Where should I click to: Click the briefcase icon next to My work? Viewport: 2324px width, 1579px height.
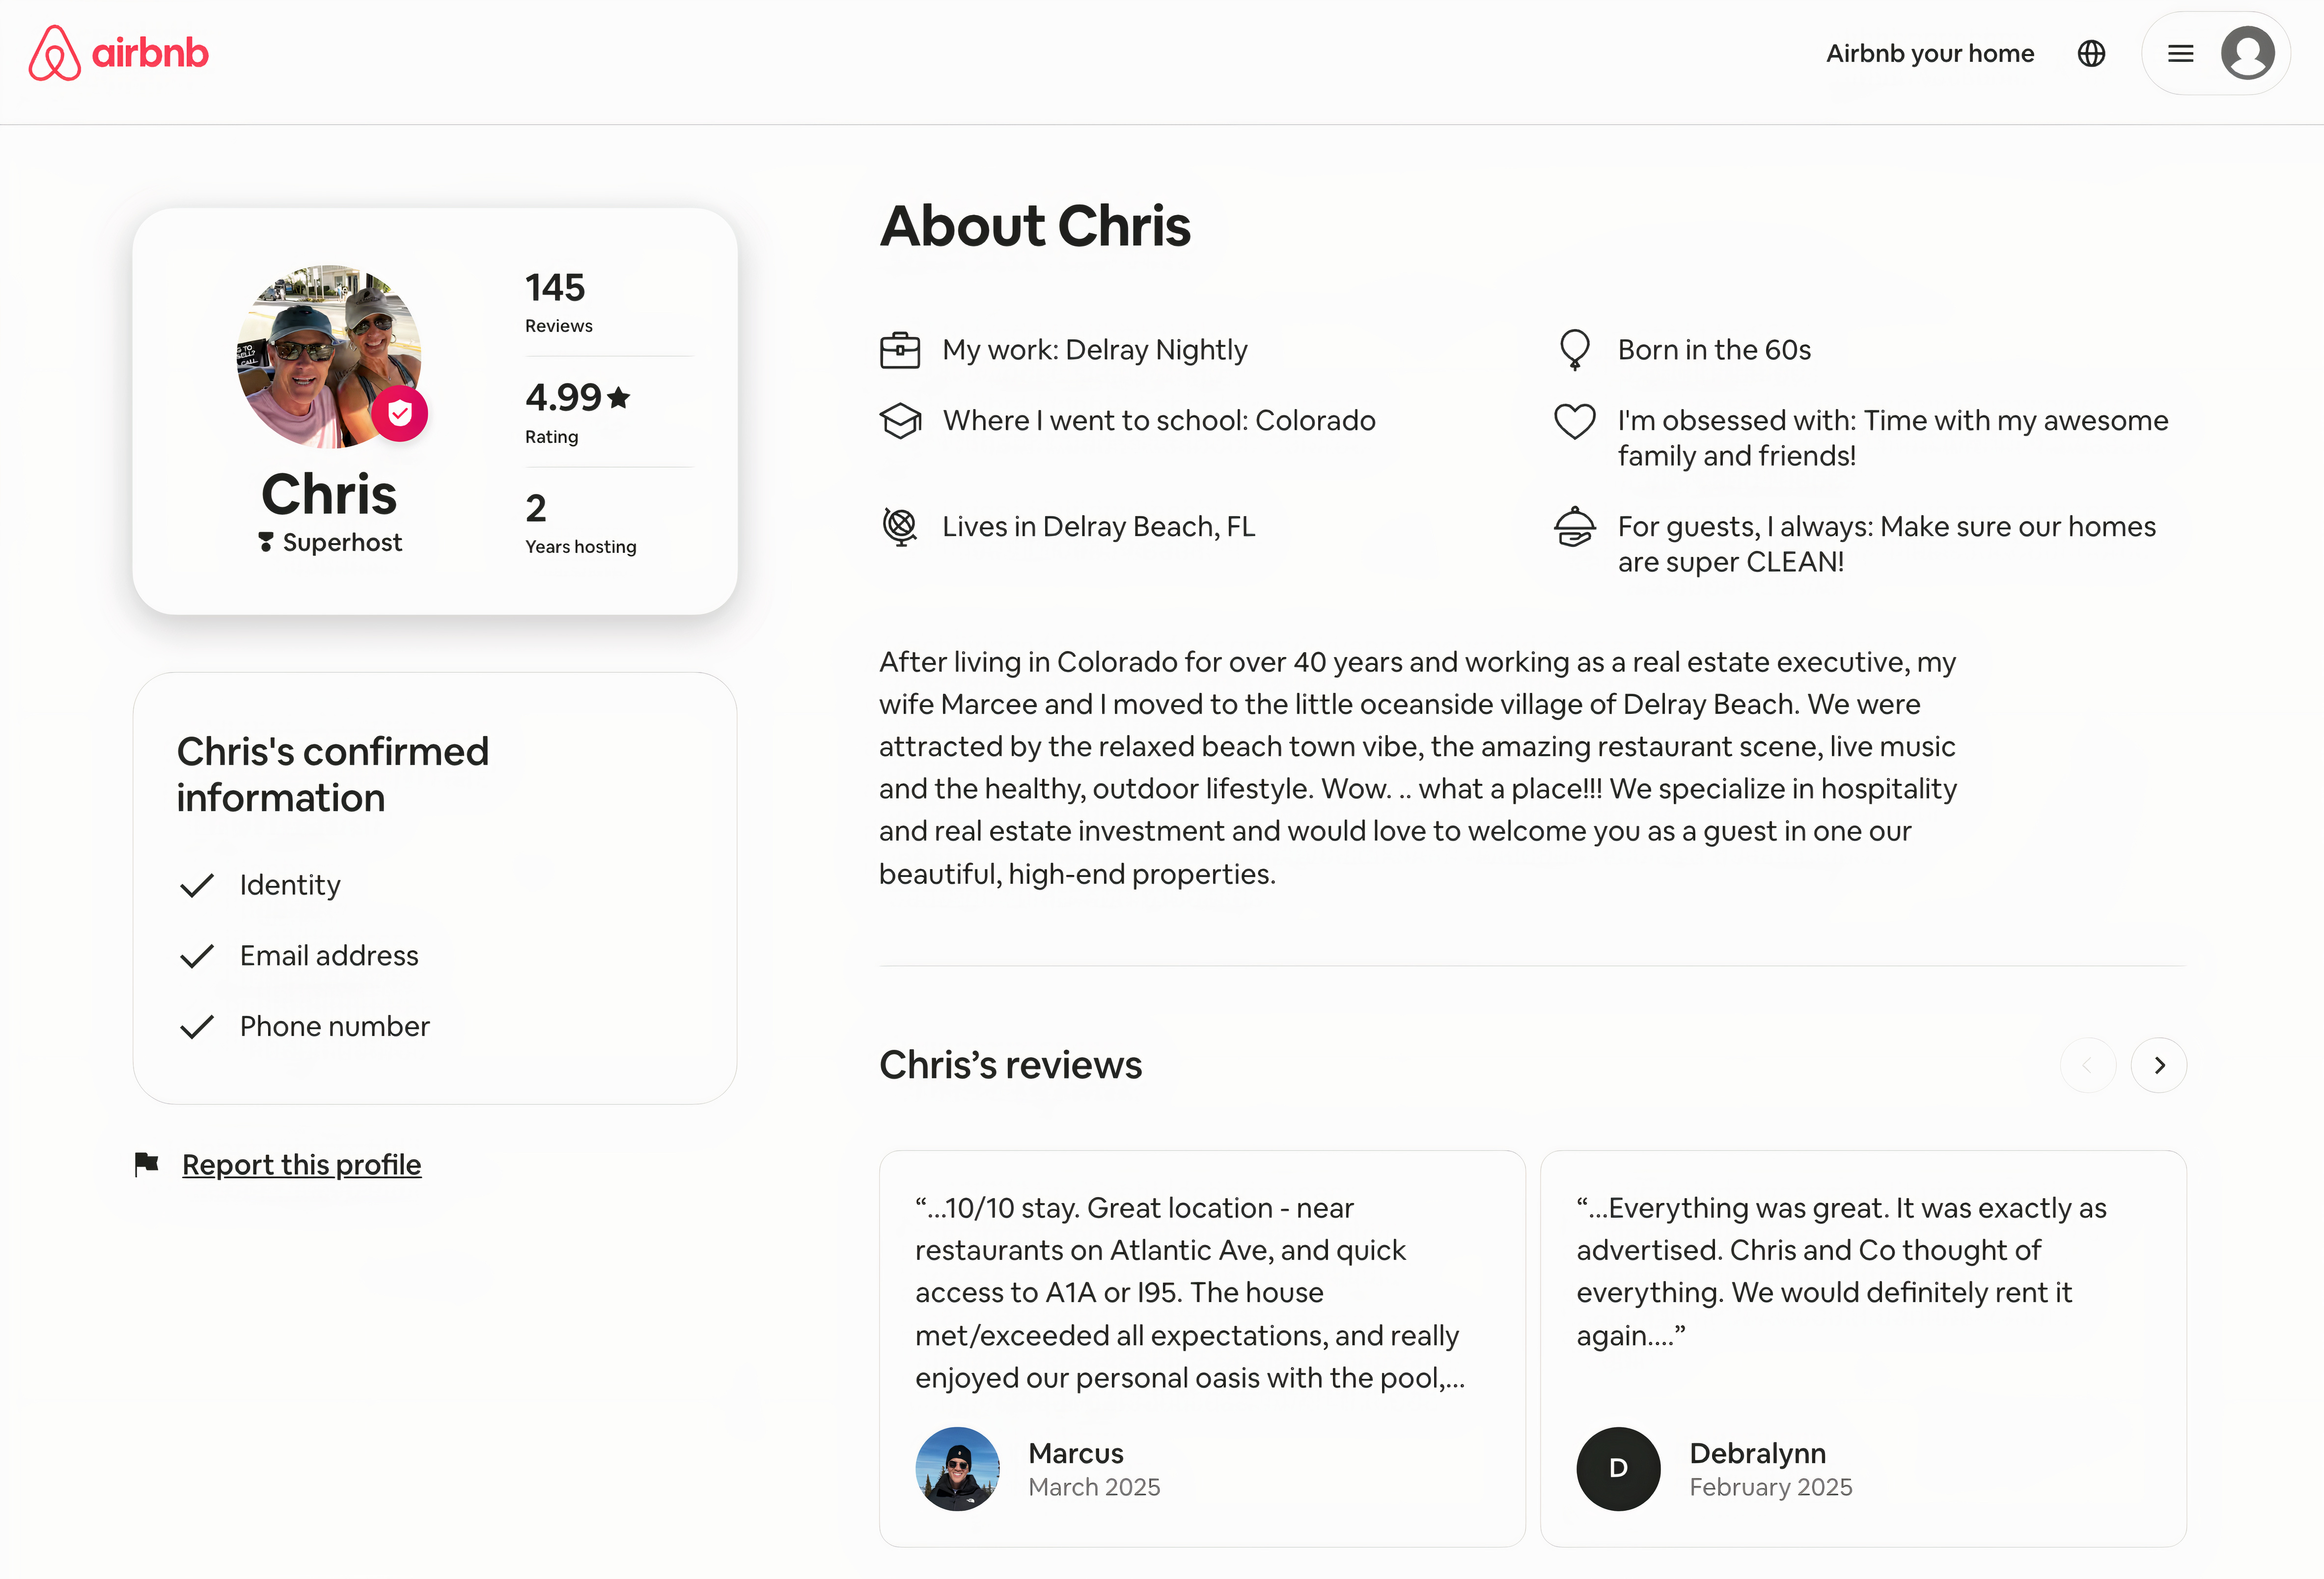click(x=900, y=350)
